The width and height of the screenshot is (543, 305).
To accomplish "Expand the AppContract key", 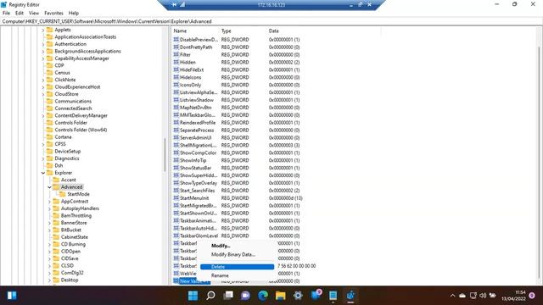I will [x=49, y=202].
